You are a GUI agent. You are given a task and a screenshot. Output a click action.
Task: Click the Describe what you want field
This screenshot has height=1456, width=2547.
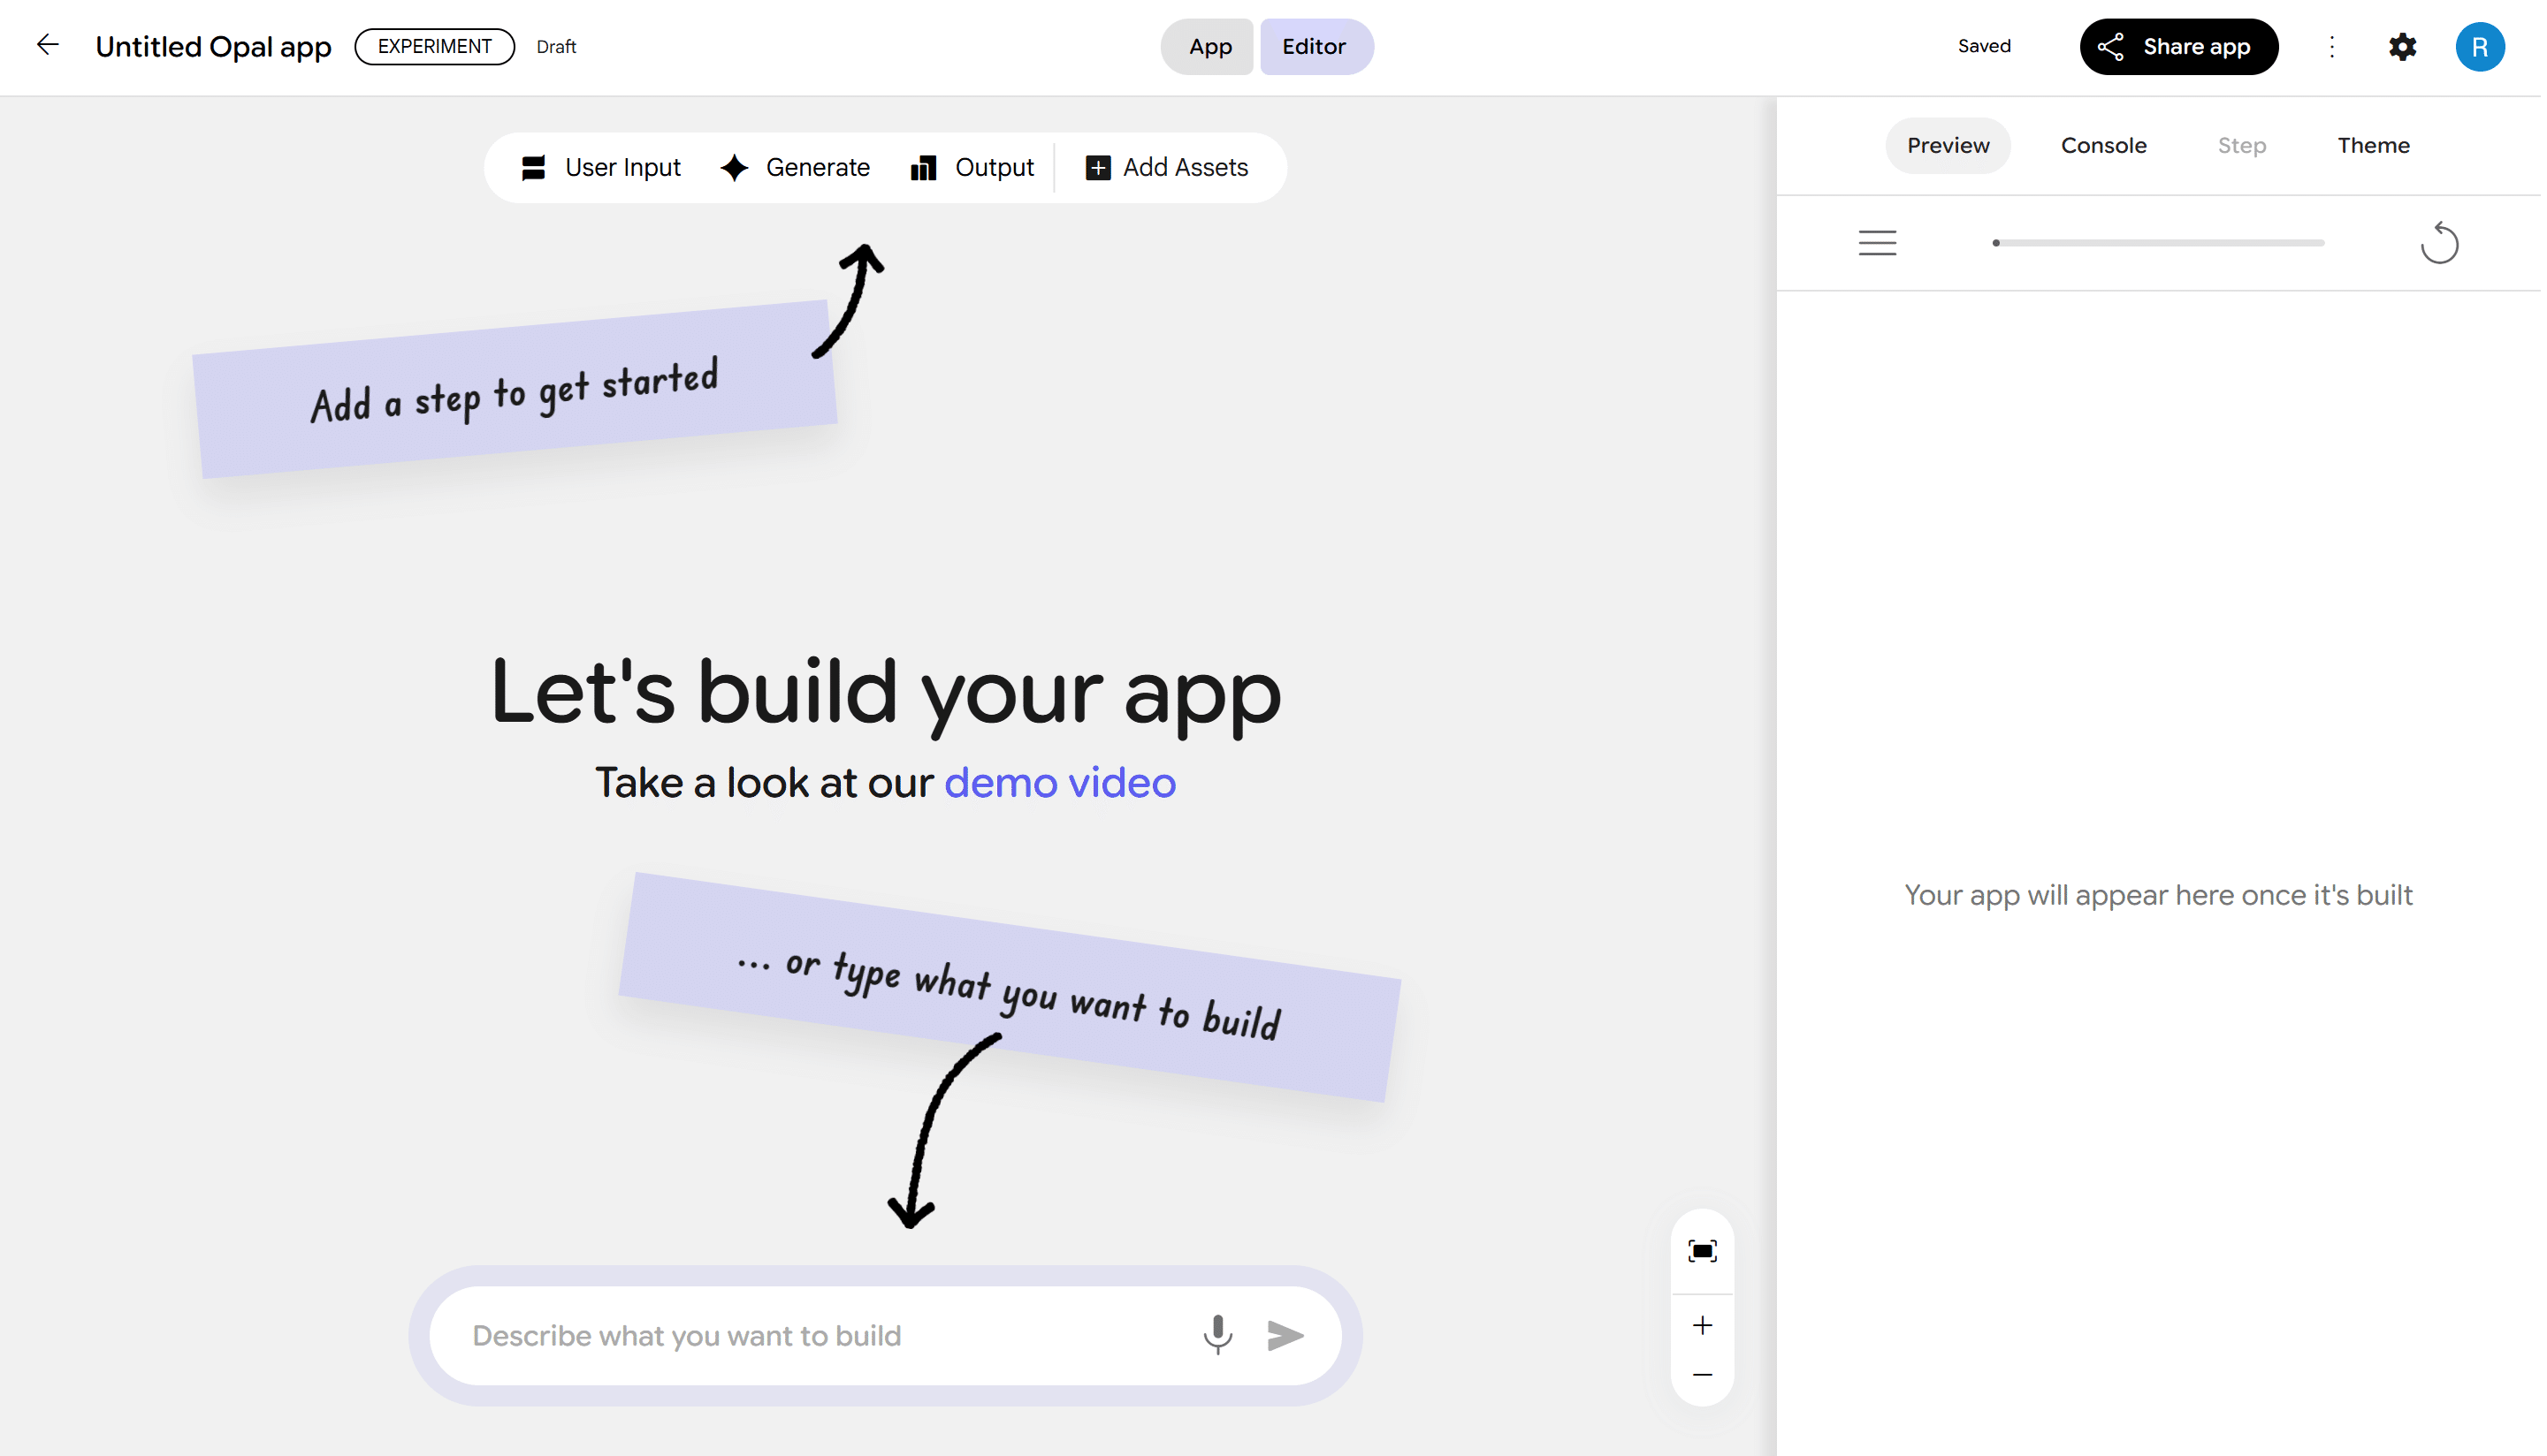coord(820,1335)
